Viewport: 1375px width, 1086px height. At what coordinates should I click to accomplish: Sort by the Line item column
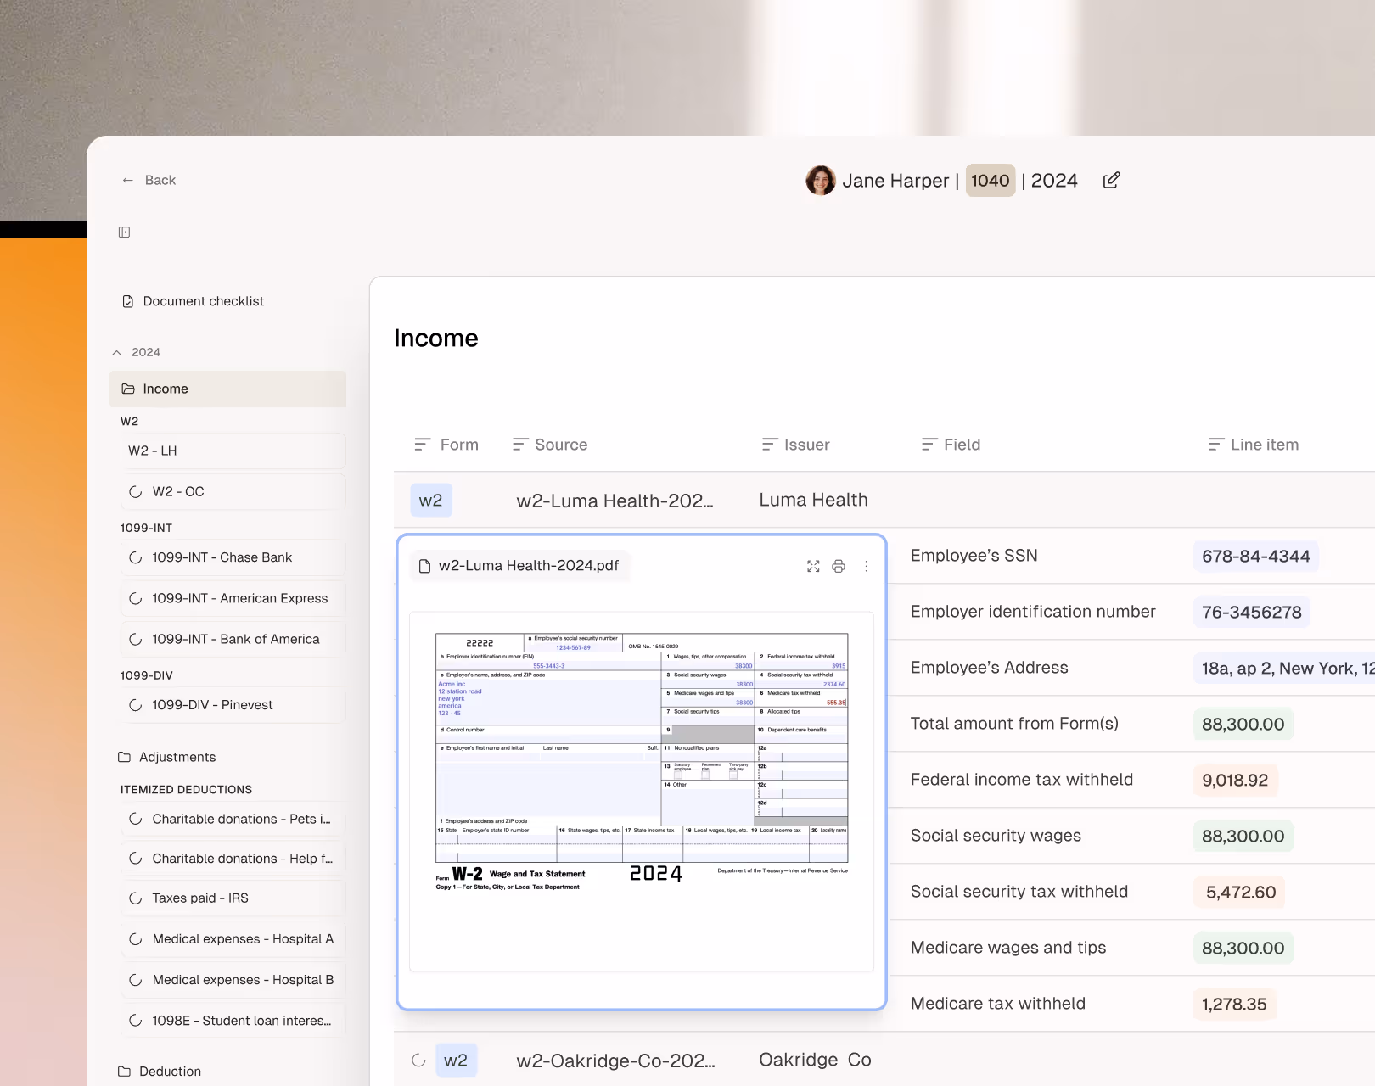click(x=1254, y=445)
